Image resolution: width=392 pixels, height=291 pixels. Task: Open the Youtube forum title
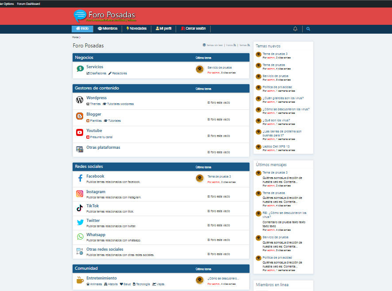pos(94,131)
